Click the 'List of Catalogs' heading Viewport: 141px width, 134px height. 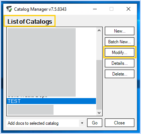[30, 21]
